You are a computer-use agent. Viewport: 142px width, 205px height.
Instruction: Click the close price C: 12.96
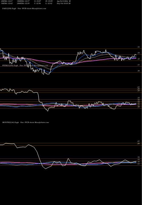(37, 3)
